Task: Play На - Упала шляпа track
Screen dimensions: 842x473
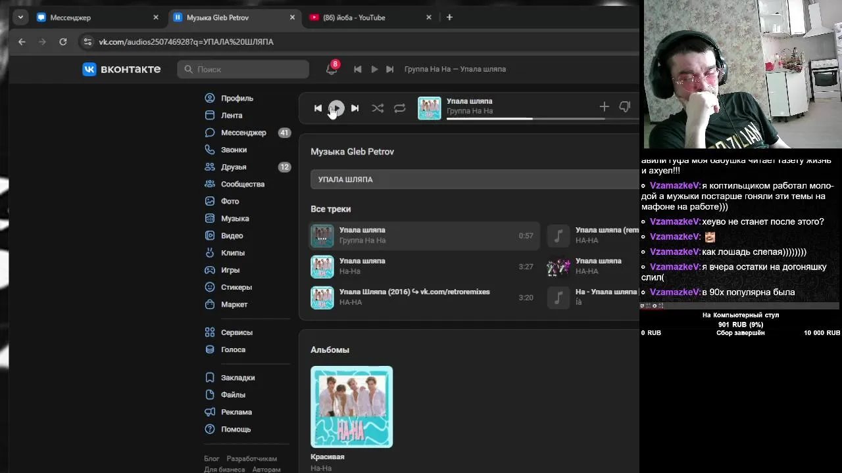Action: [593, 297]
